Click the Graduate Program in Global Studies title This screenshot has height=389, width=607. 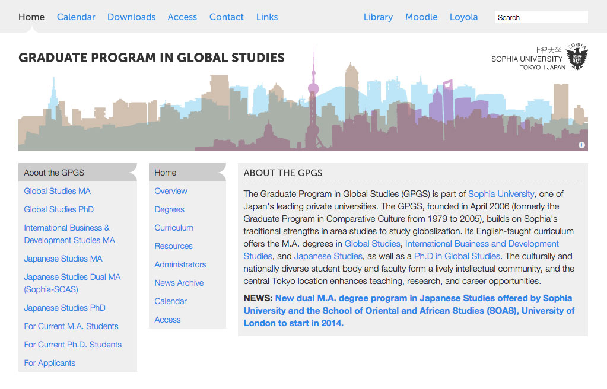[151, 58]
